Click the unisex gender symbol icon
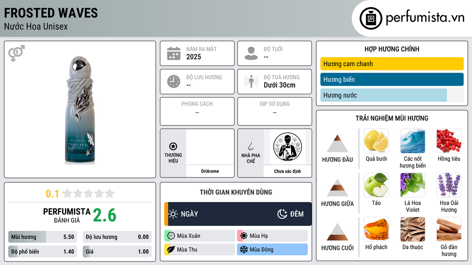The width and height of the screenshot is (472, 265). pos(16,53)
